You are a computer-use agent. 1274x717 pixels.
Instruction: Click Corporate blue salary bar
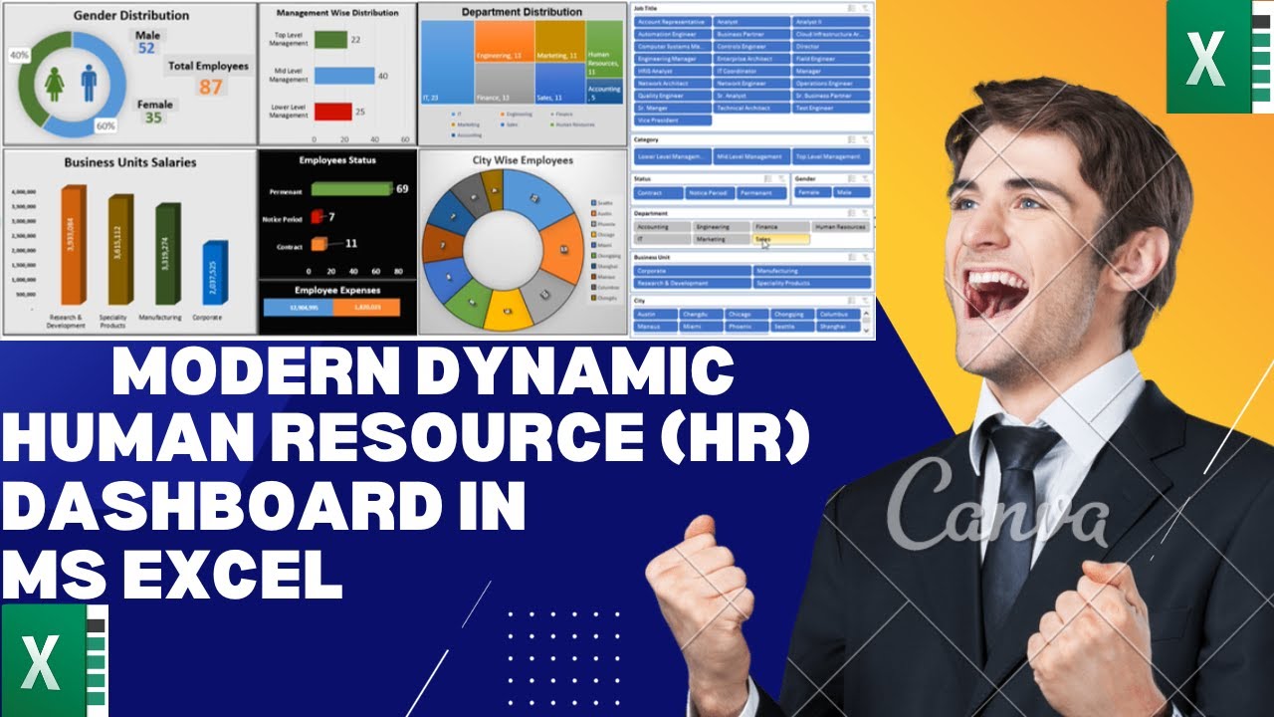click(x=215, y=273)
